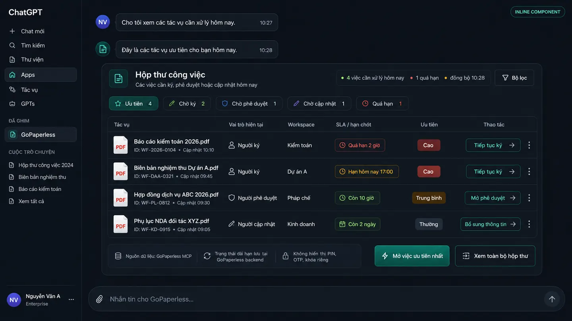This screenshot has height=321, width=572.
Task: Click the NV avatar beside the user message
Action: pos(103,22)
